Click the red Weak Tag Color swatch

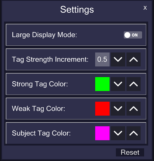pos(102,109)
